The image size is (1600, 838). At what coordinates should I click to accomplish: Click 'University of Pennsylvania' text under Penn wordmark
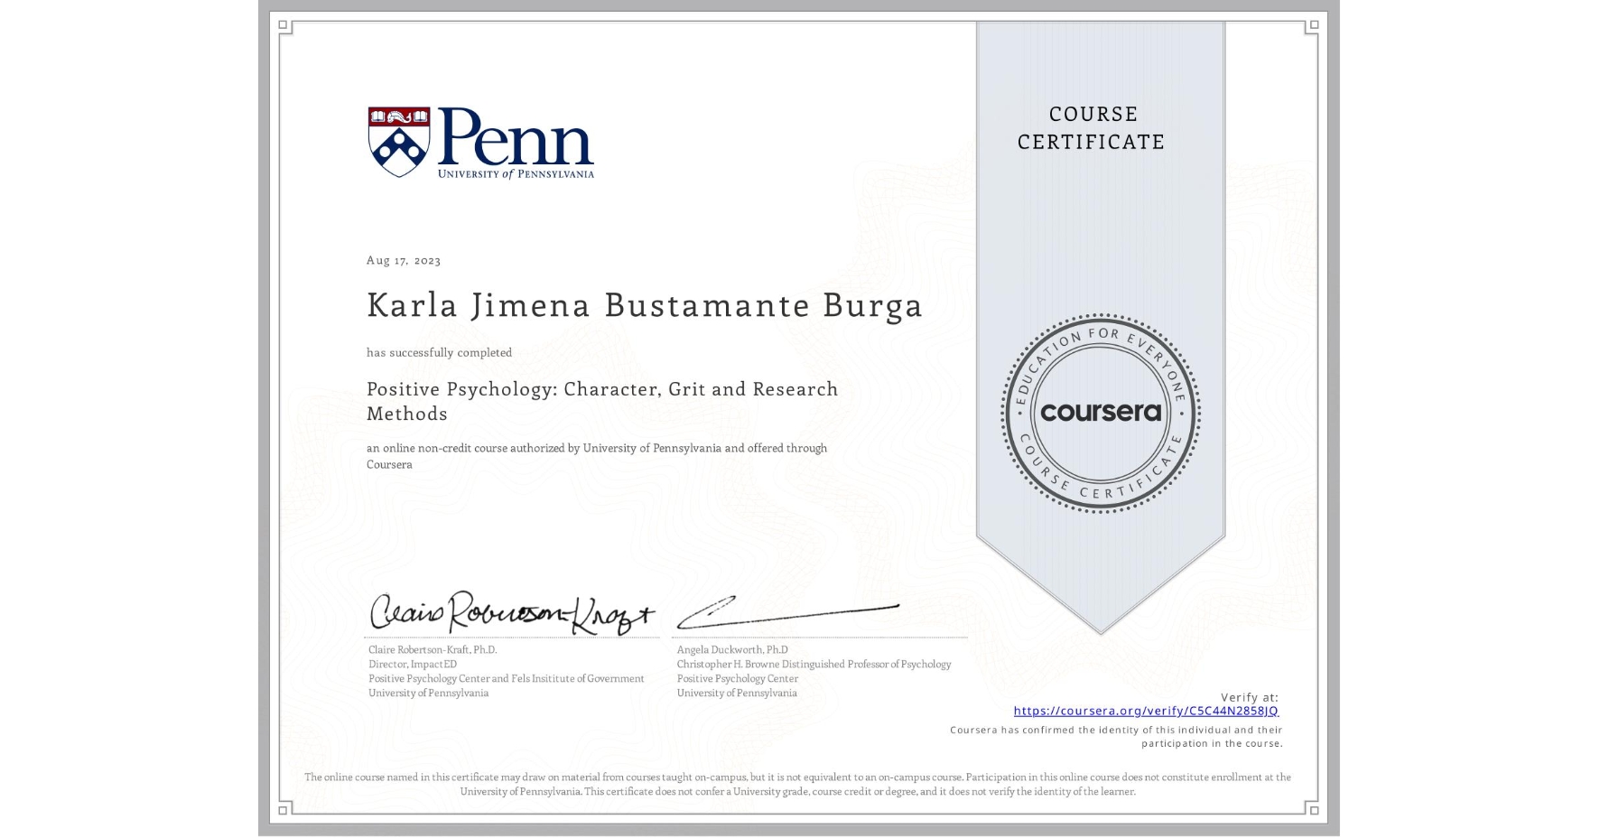pyautogui.click(x=516, y=173)
